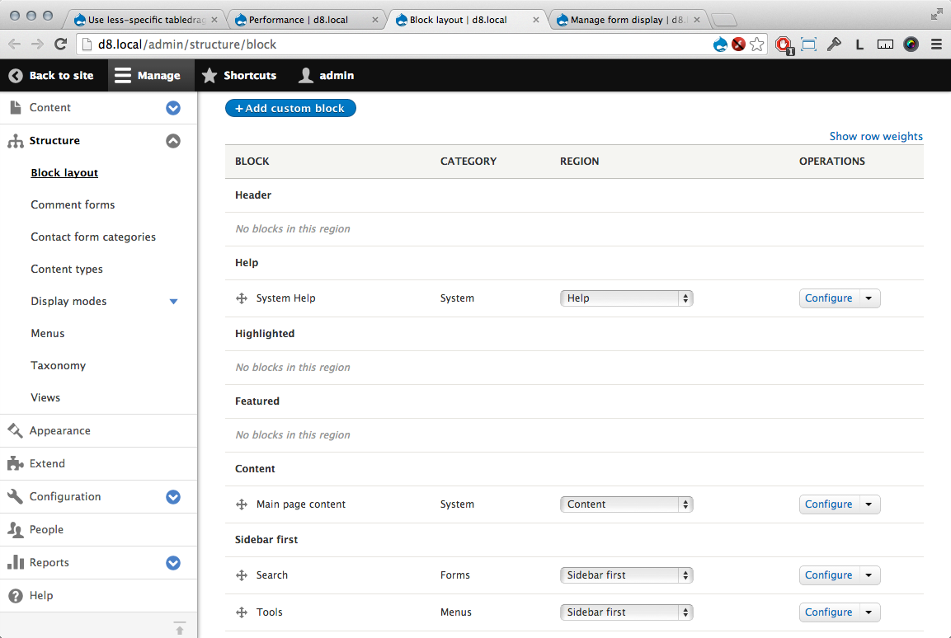Viewport: 951px width, 638px height.
Task: Click Manage in the admin toolbar
Action: [150, 75]
